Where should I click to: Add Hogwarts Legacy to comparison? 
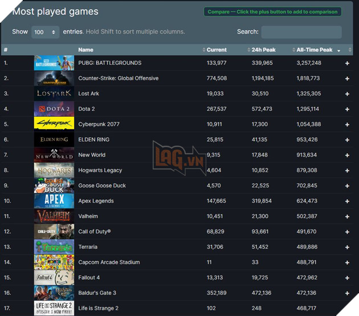347,171
